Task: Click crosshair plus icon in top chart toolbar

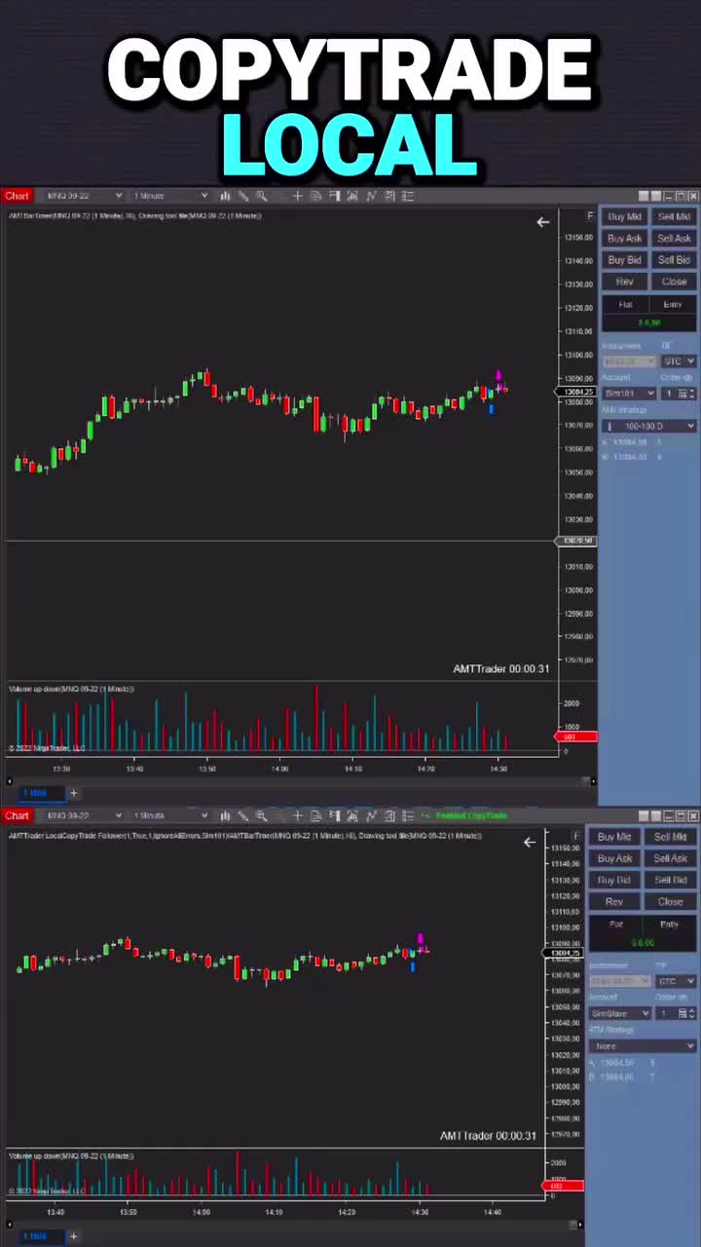Action: click(x=297, y=196)
